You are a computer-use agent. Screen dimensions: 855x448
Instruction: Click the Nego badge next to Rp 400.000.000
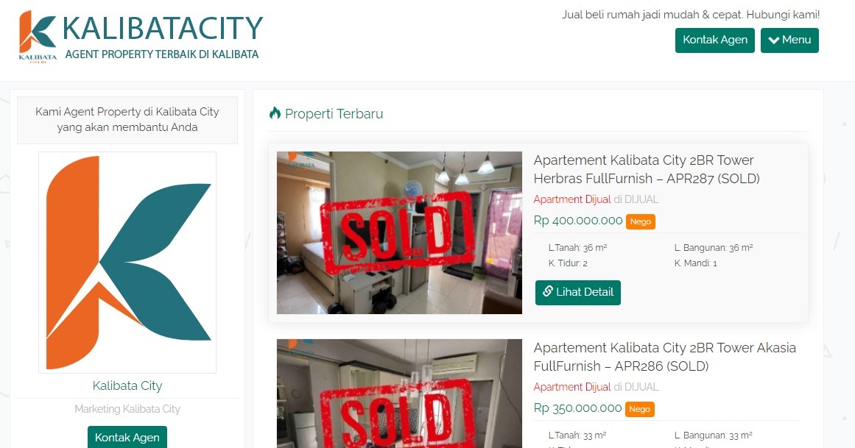pos(641,221)
